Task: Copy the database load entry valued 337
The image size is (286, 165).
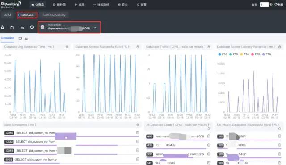Action: 209,154
